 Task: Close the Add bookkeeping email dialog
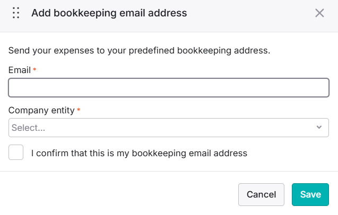319,13
